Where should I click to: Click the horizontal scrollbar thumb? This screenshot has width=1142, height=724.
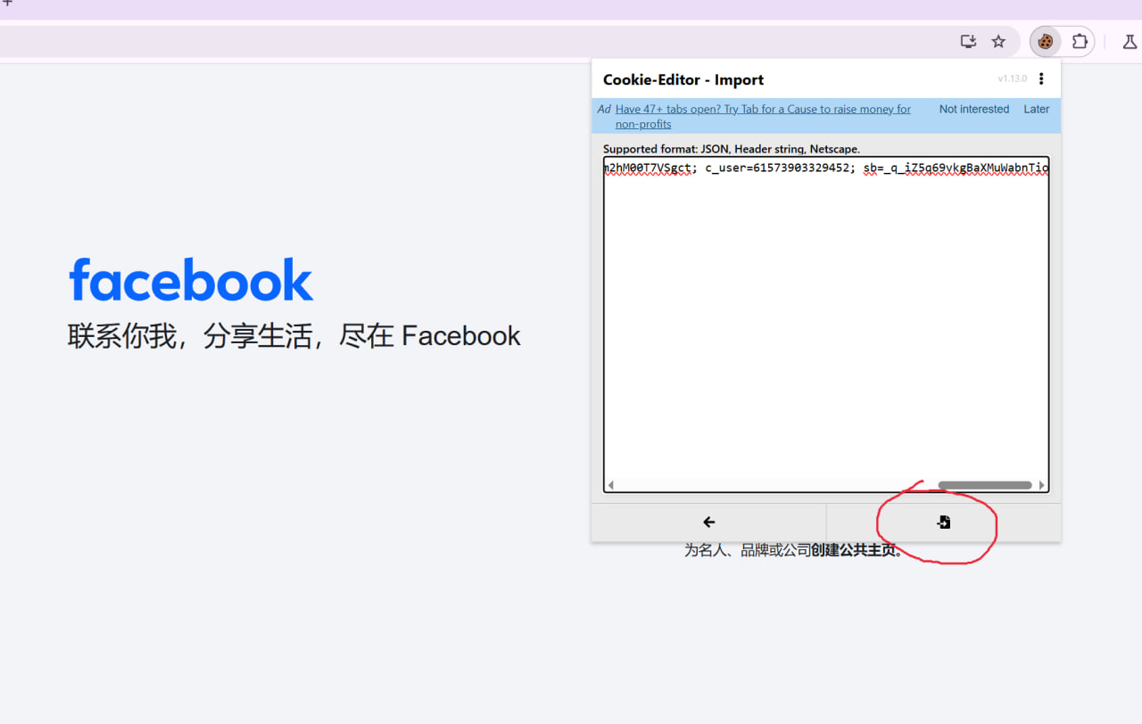985,486
